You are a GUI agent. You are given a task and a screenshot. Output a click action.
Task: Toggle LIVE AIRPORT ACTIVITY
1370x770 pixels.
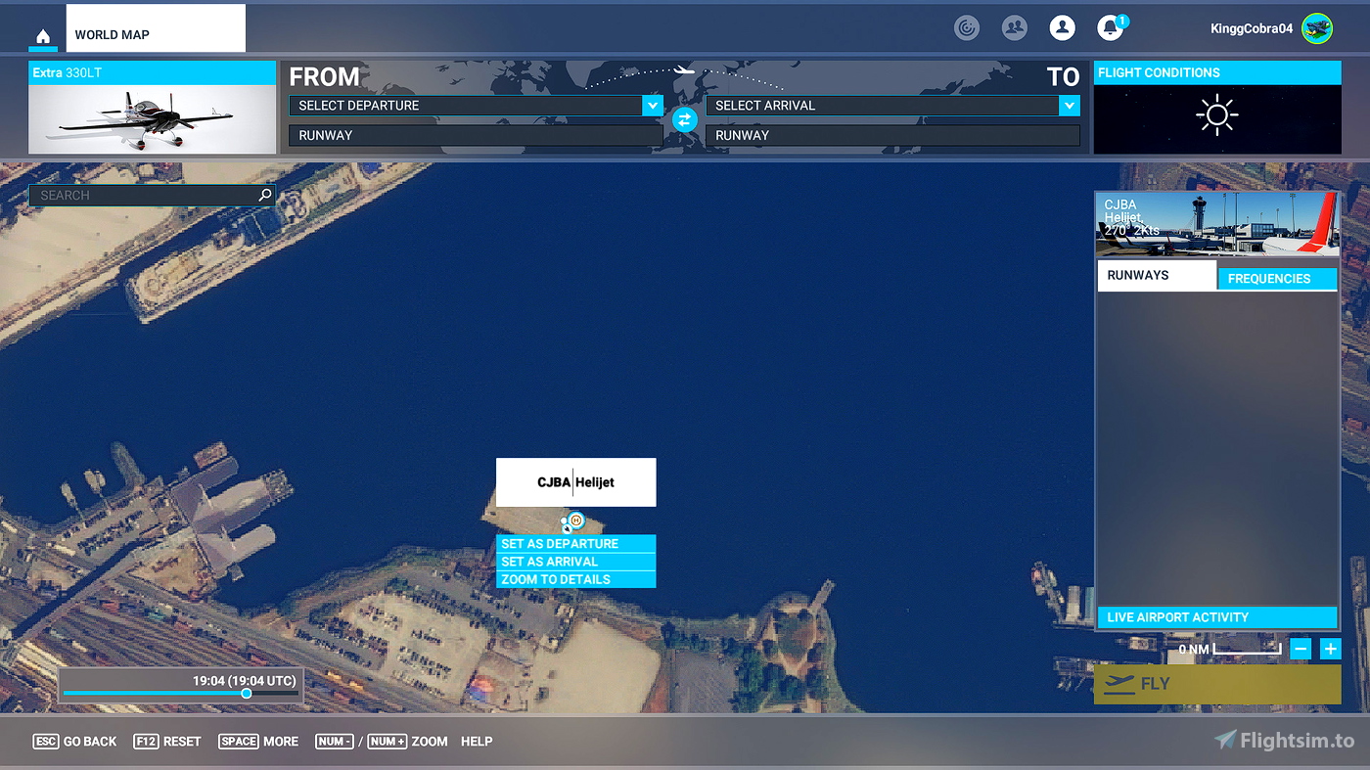pyautogui.click(x=1217, y=617)
